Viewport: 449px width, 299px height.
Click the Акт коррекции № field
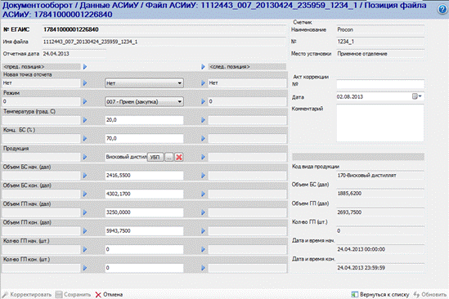[380, 84]
